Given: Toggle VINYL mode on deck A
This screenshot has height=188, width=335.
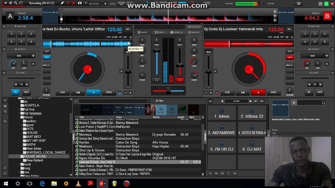Looking at the screenshot, I should (x=47, y=57).
